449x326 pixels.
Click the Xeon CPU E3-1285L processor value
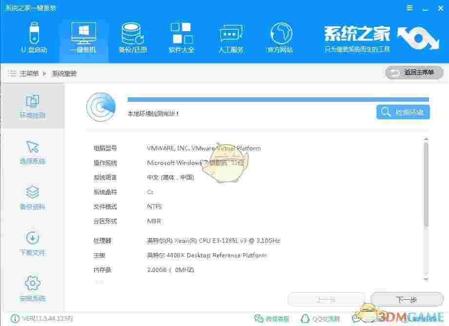(214, 240)
